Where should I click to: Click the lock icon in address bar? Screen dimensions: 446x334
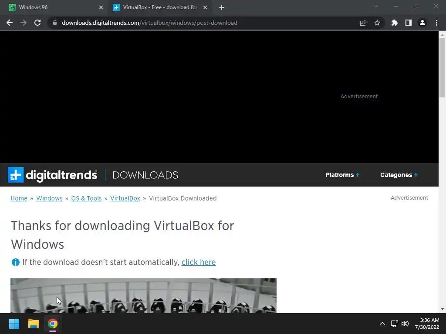55,23
